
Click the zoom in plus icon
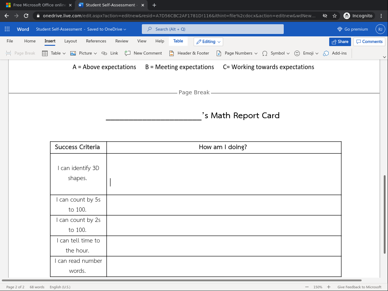click(329, 287)
